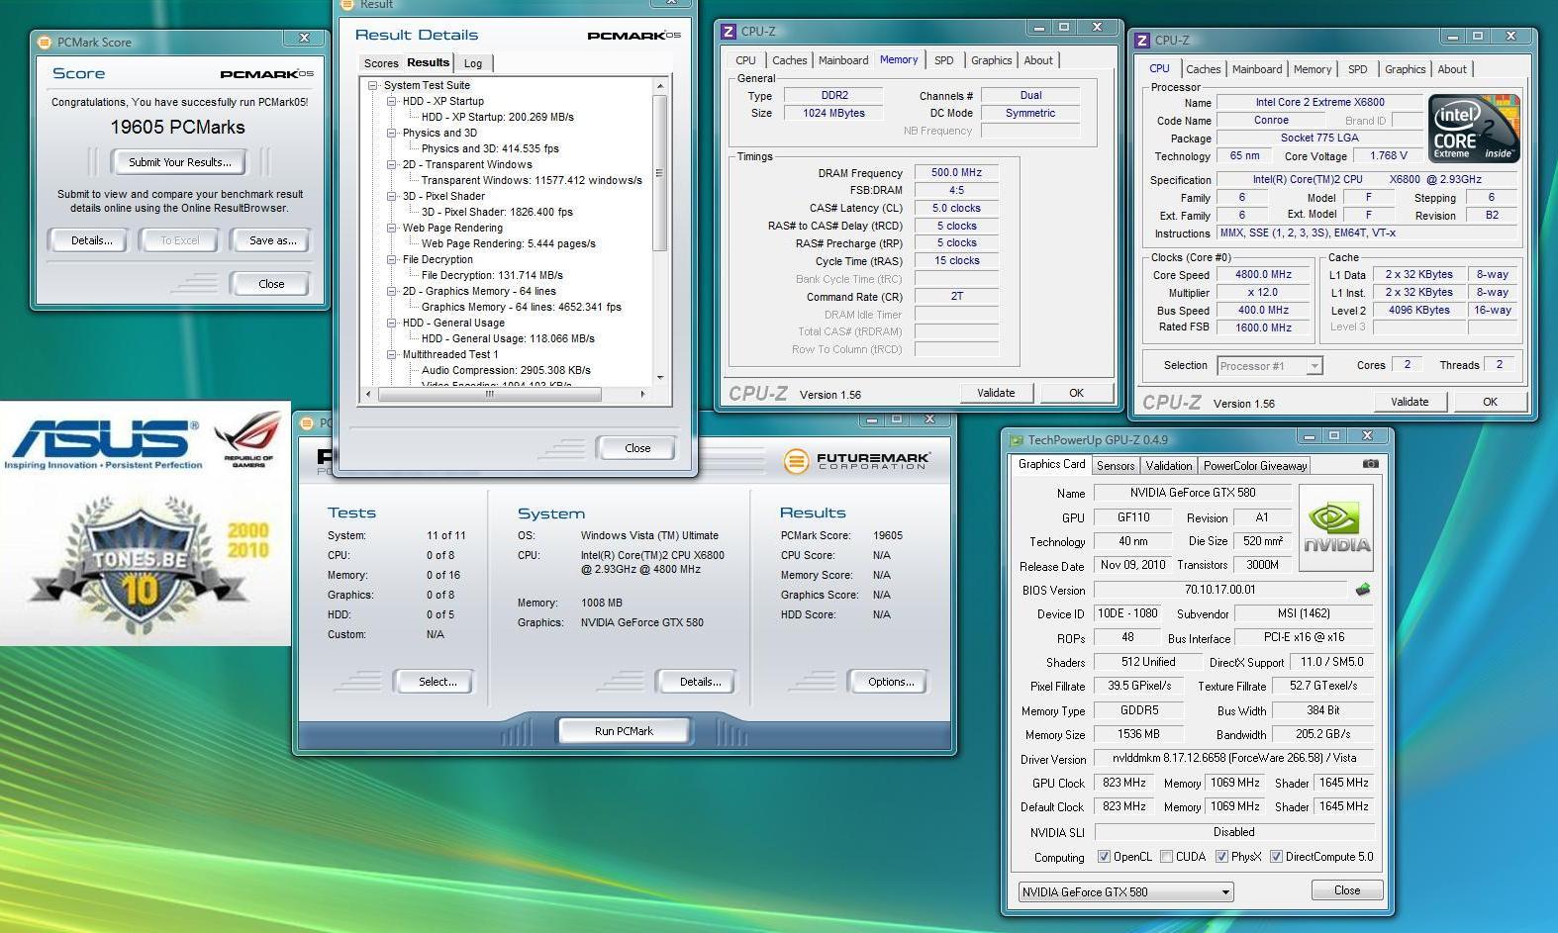Open SPD tab in CPU-Z Memory window
The height and width of the screenshot is (933, 1558).
(x=944, y=60)
